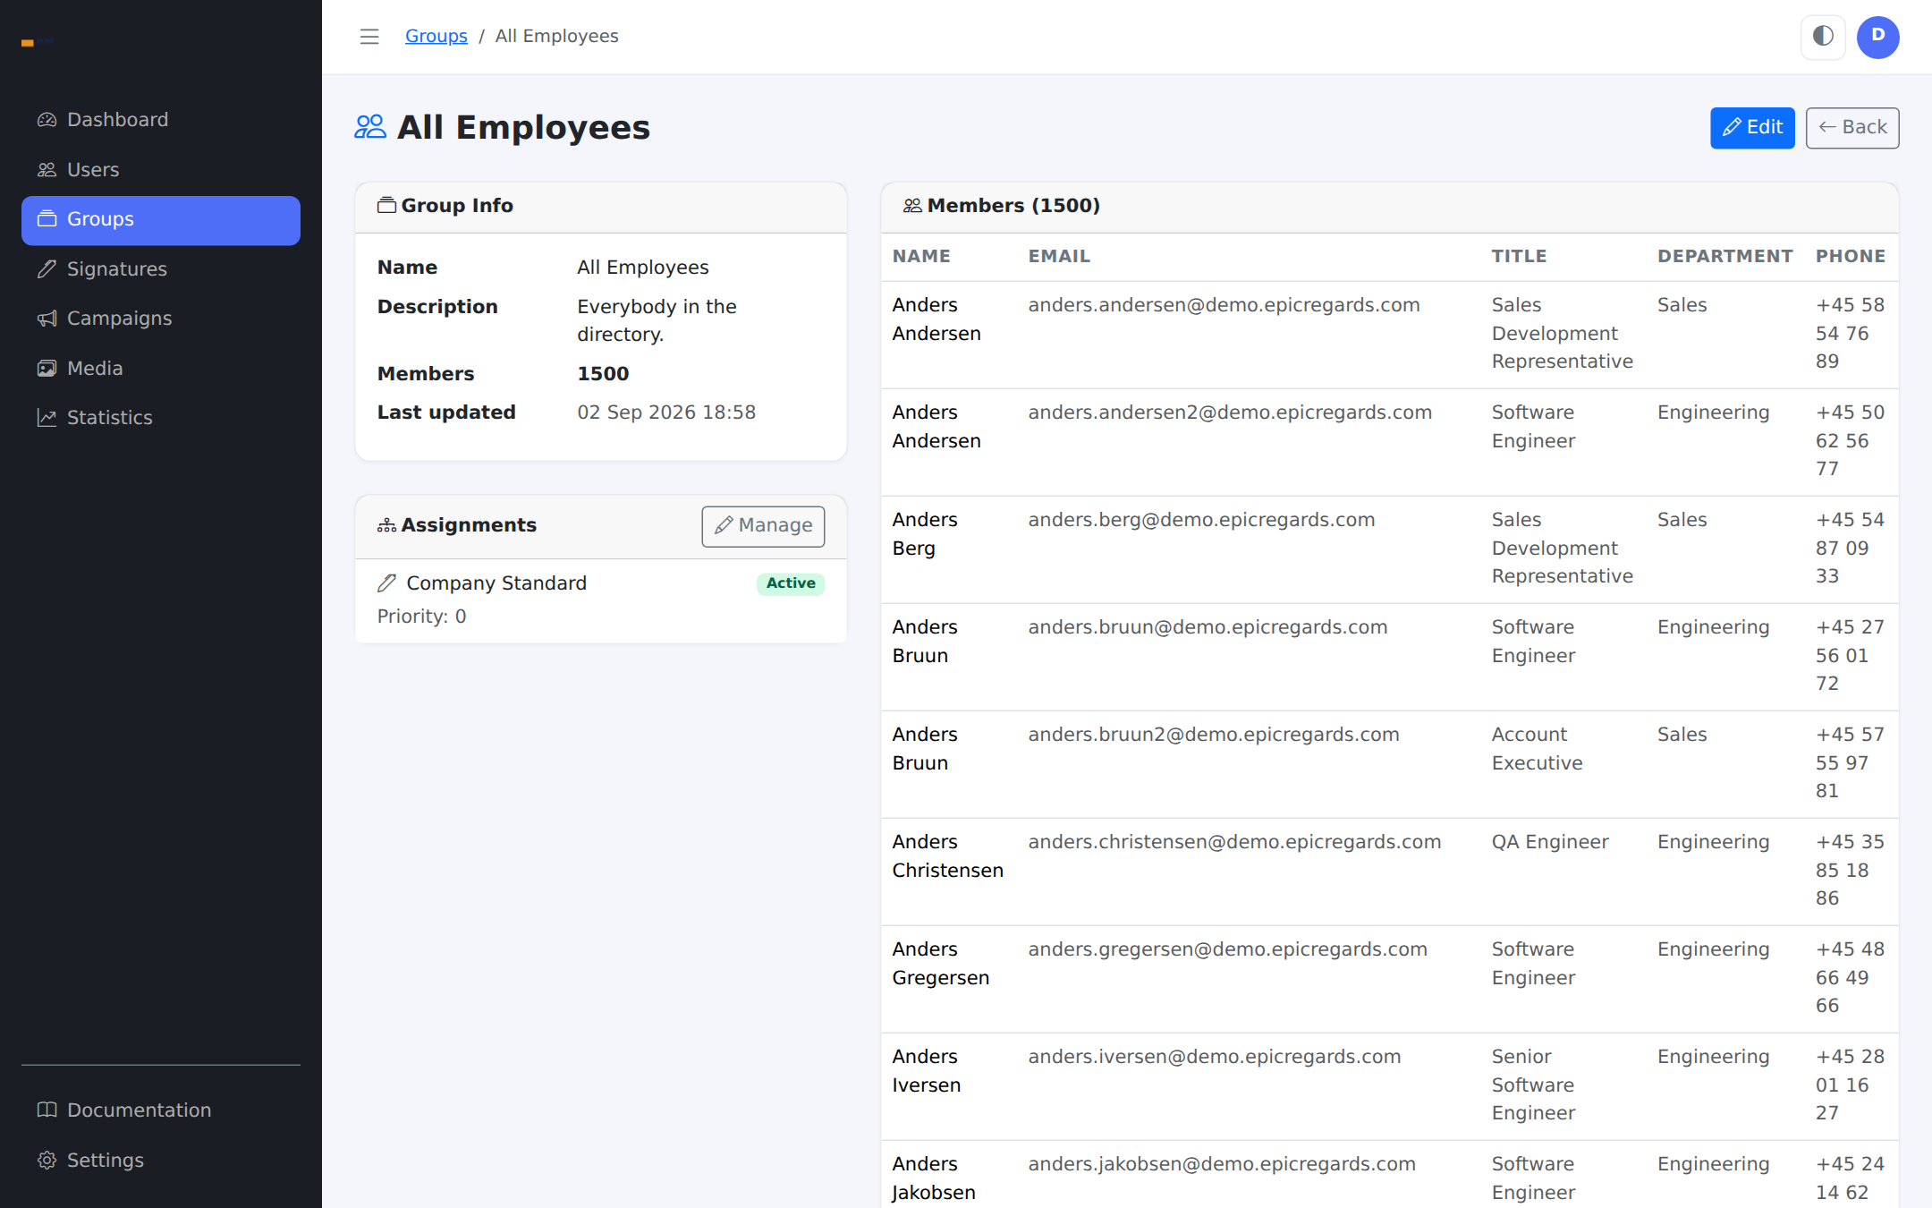This screenshot has height=1208, width=1932.
Task: Click the Group Info panel icon
Action: click(386, 206)
